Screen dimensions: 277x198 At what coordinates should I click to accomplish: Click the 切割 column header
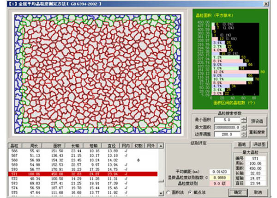138,146
